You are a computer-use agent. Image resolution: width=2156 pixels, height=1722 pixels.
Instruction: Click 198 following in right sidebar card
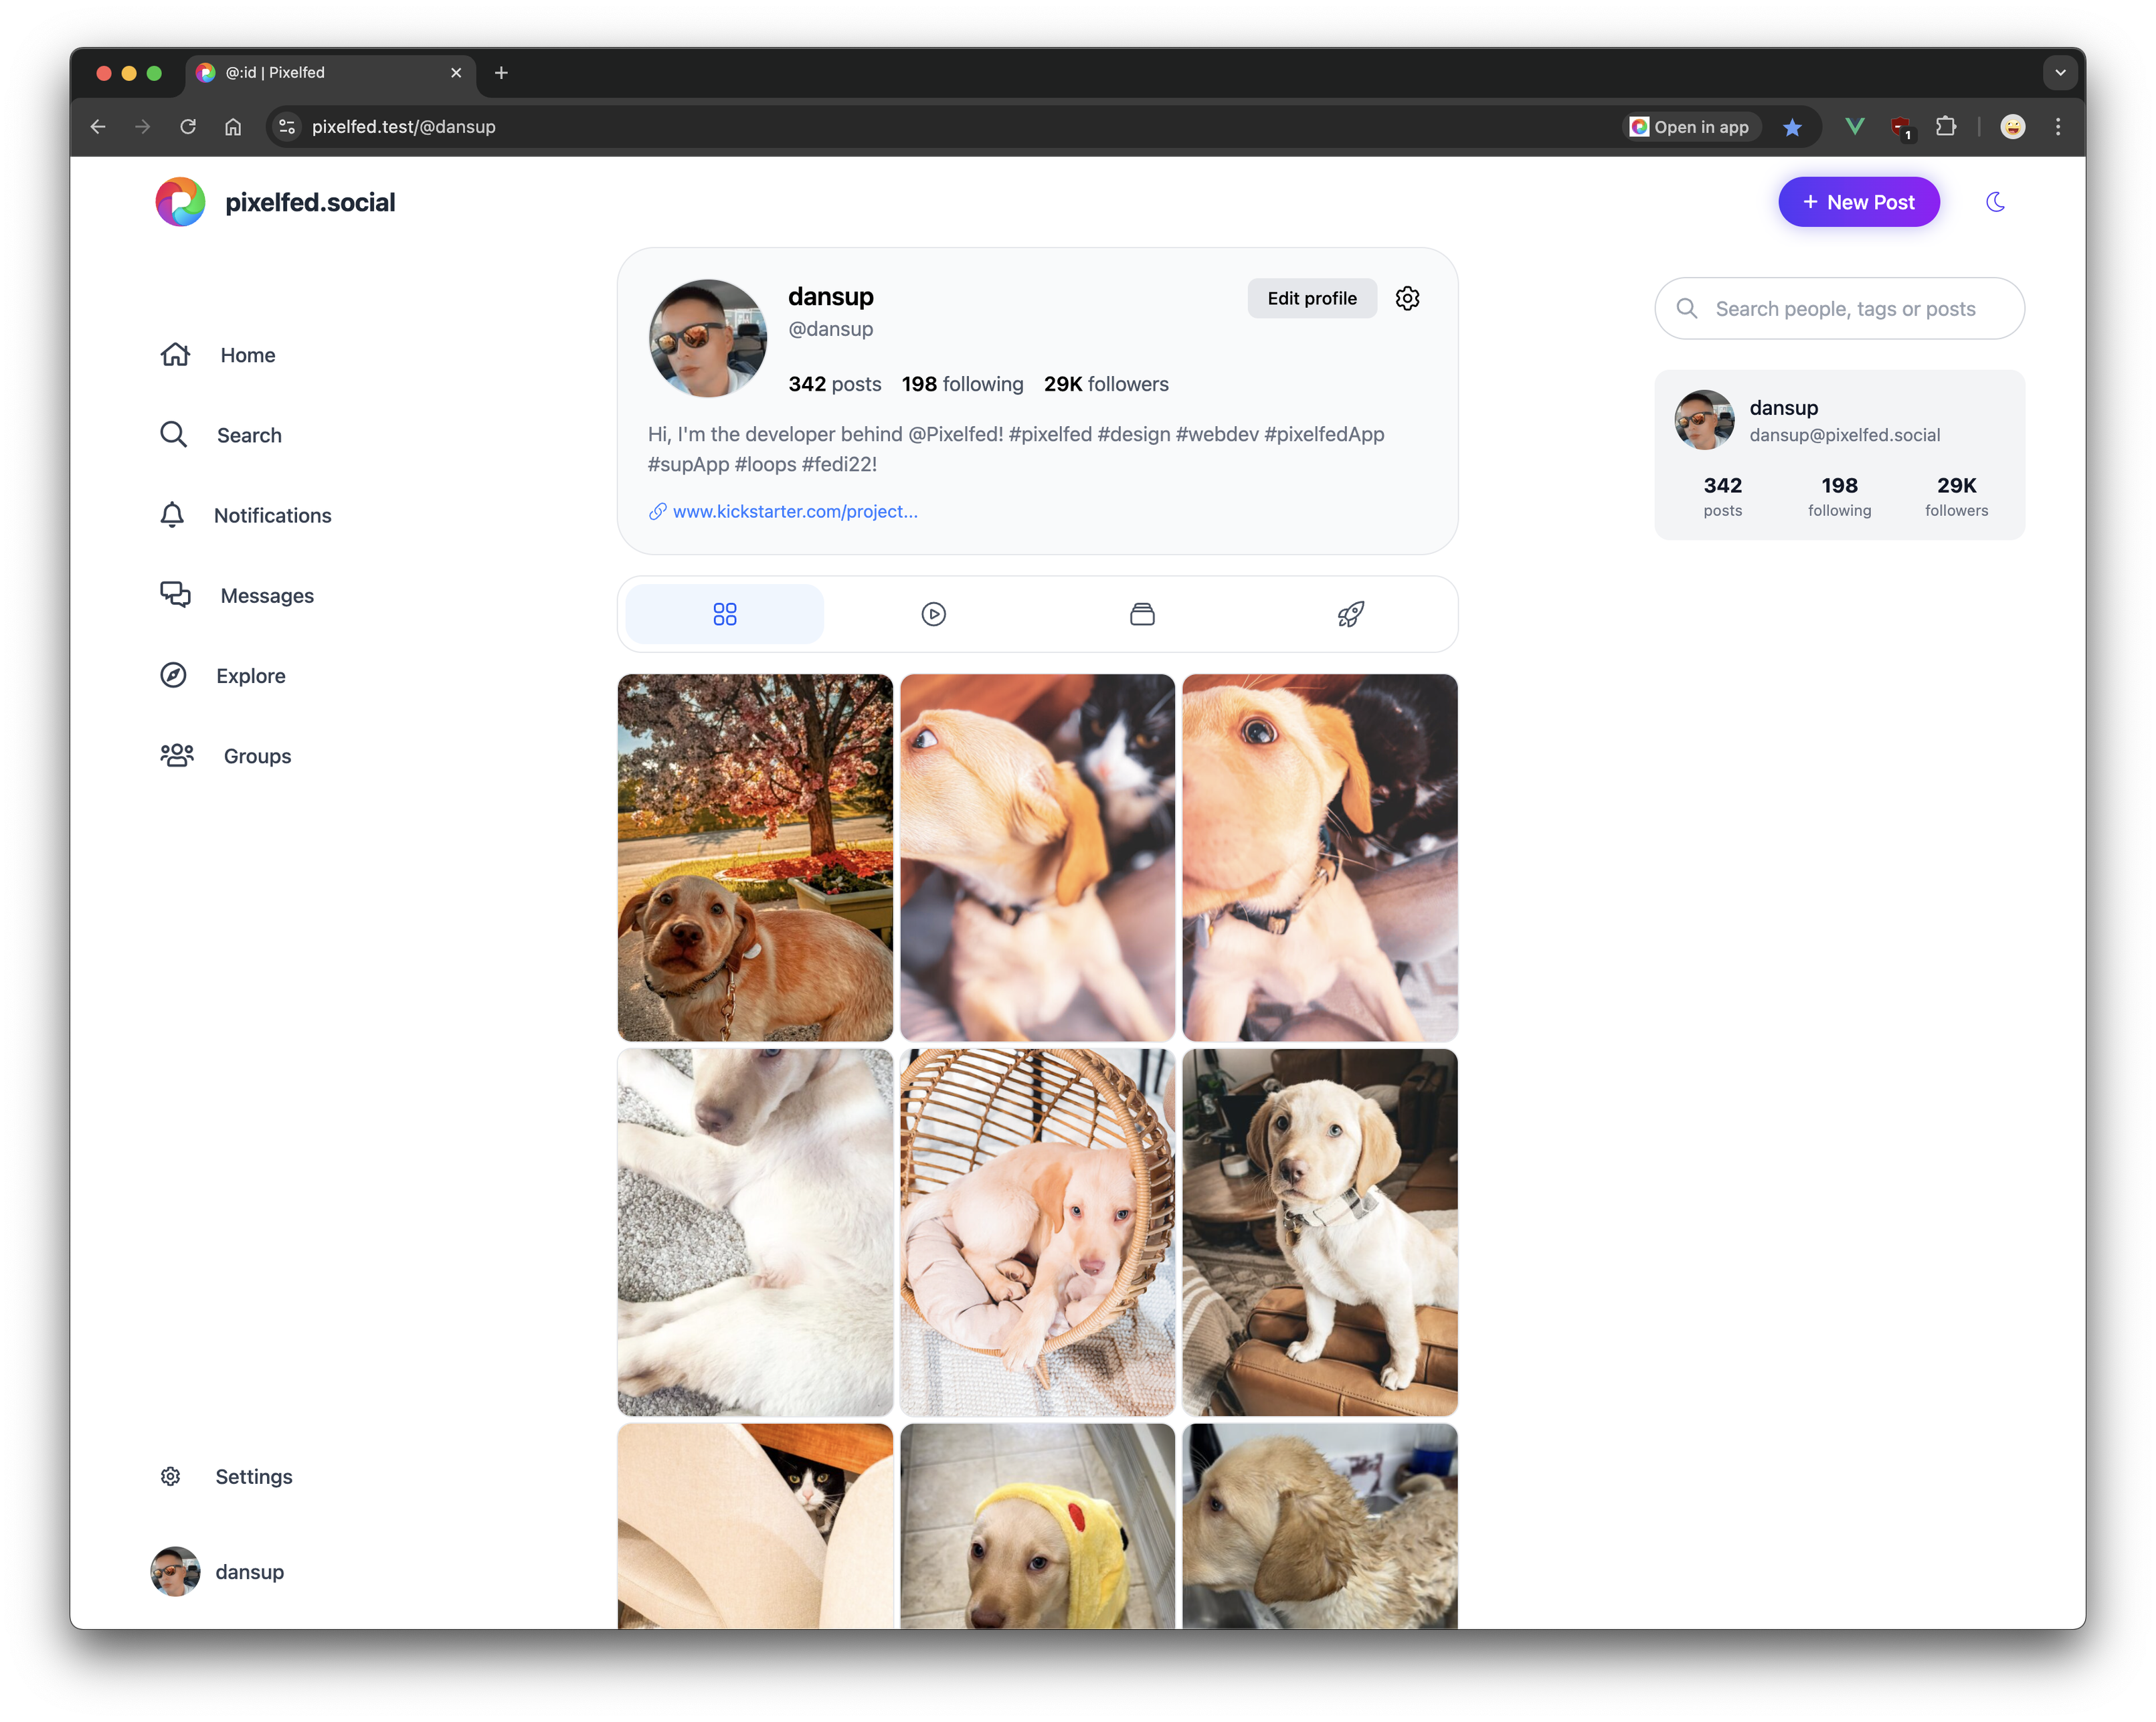(x=1839, y=496)
